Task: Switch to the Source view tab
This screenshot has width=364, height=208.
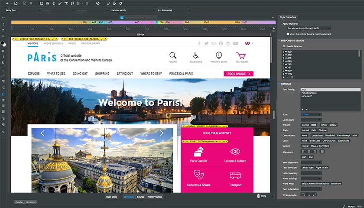Action: pos(140,197)
